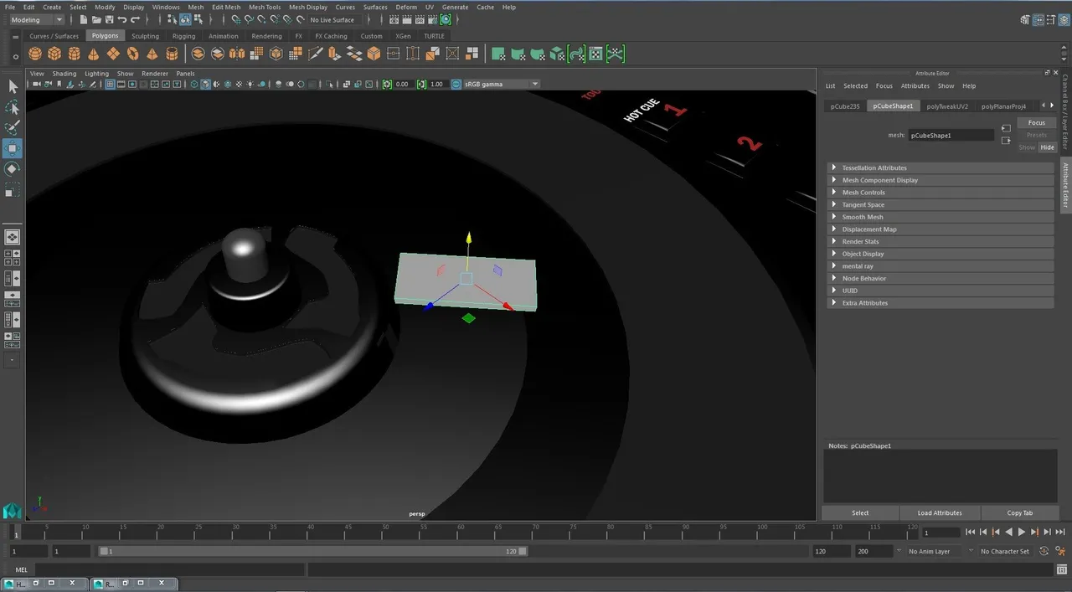This screenshot has height=592, width=1072.
Task: Click the Copy Tab button
Action: (x=1020, y=512)
